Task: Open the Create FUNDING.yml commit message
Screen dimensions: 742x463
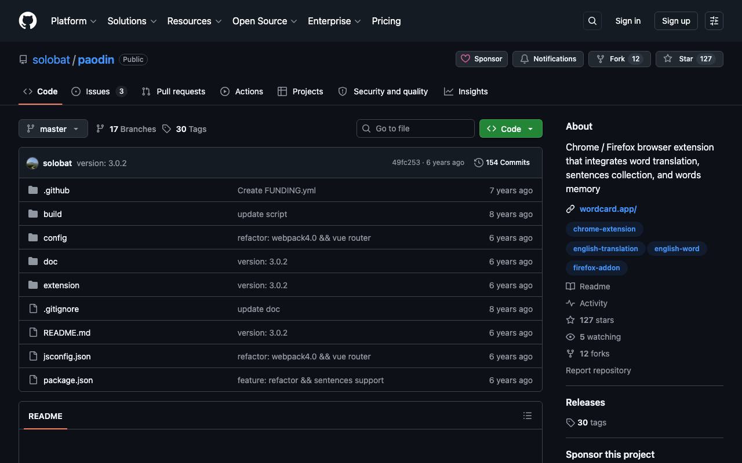Action: tap(277, 190)
